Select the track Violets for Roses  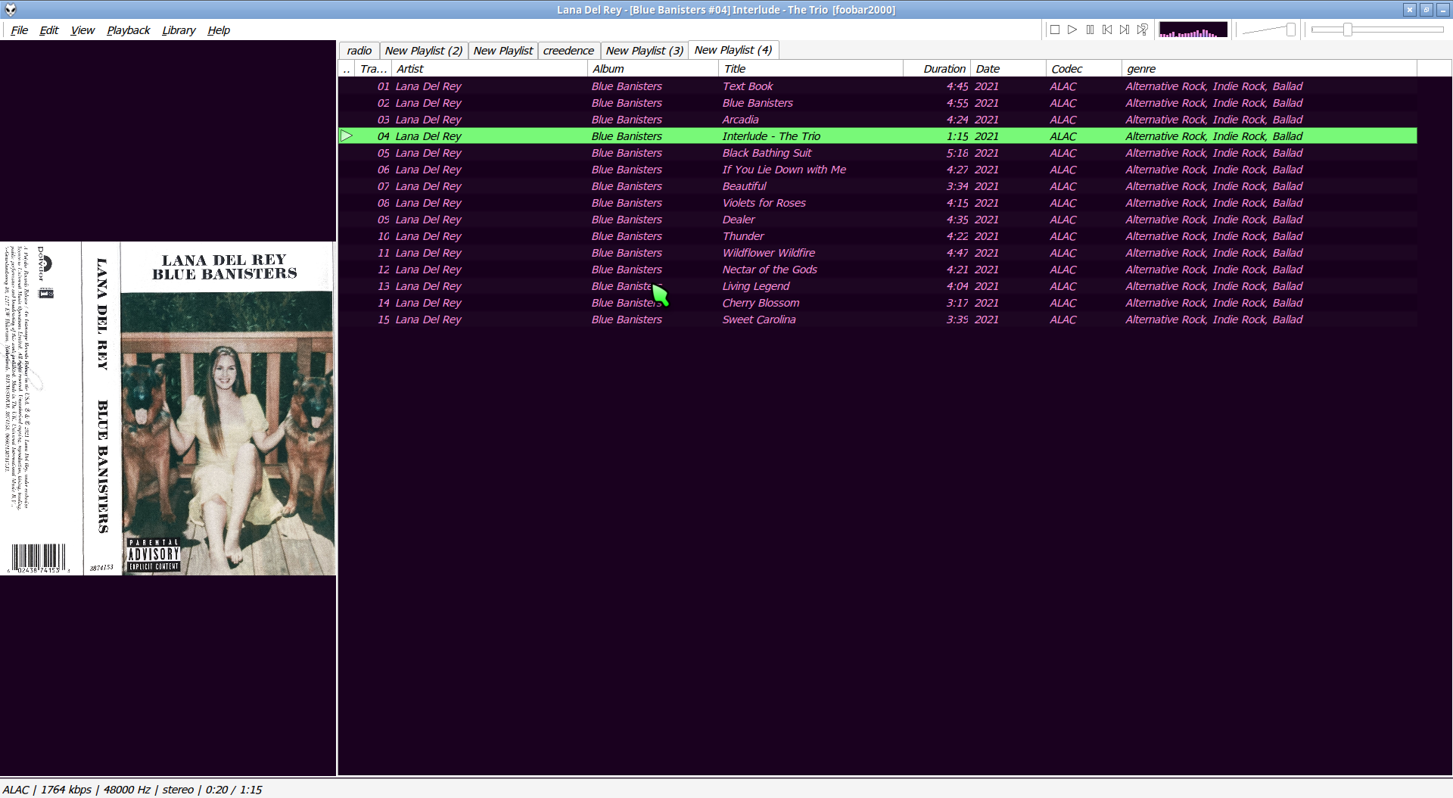coord(878,203)
